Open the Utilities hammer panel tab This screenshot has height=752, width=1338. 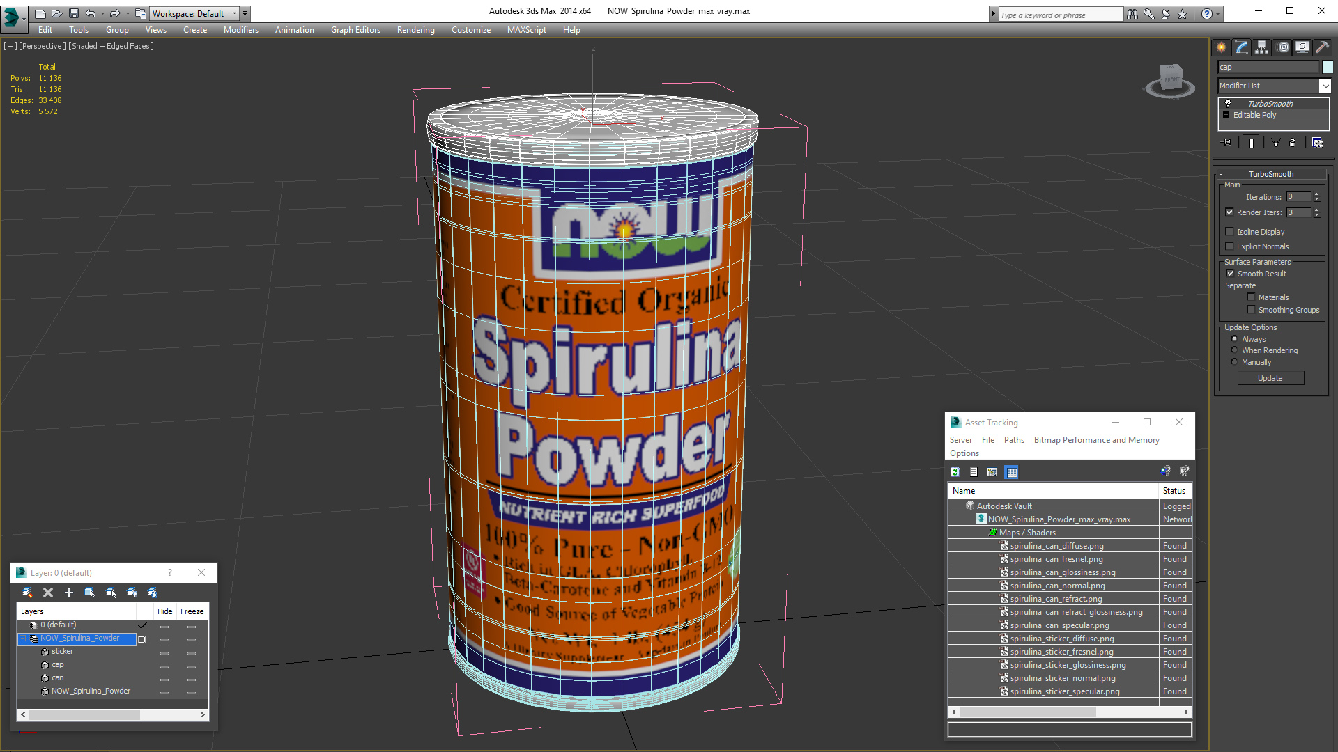coord(1322,47)
